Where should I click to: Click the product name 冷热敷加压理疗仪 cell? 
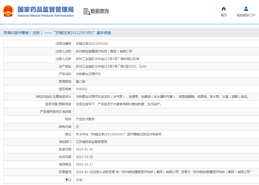coord(88,74)
